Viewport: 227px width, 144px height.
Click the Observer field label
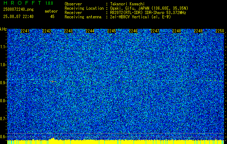(73, 4)
